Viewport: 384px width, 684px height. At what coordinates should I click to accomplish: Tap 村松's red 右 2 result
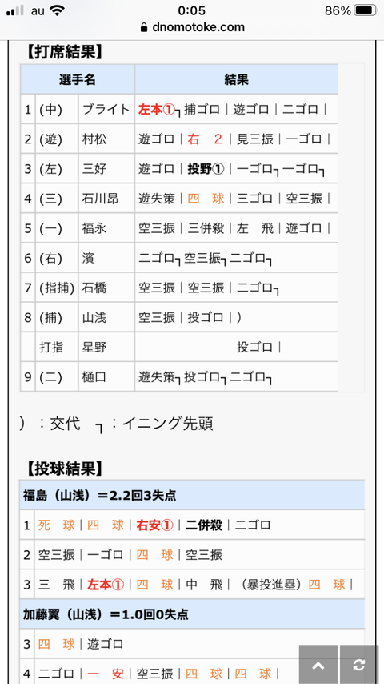(x=205, y=139)
